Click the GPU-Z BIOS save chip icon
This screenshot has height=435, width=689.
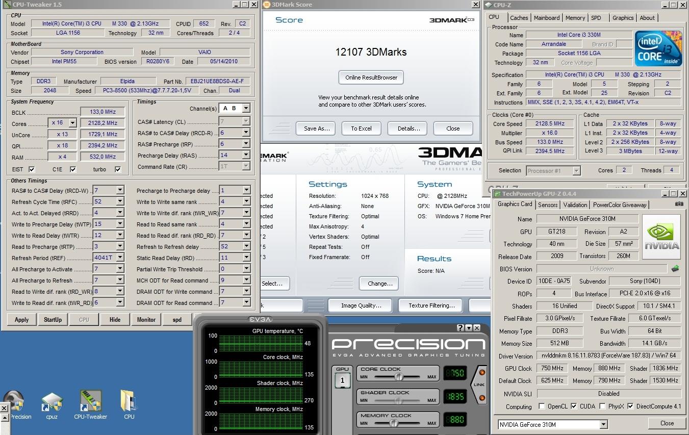coord(675,268)
